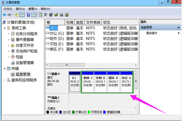Expand the 任务计划程序 tree node

[9, 34]
